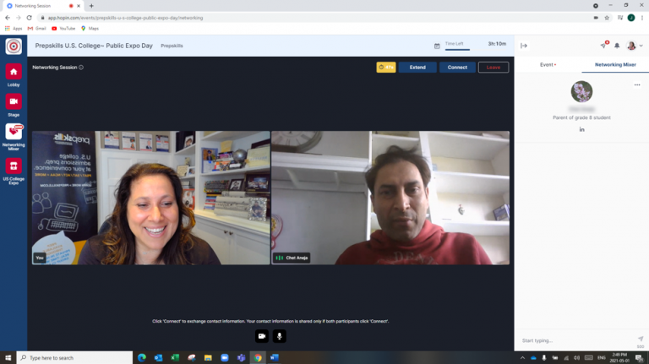Toggle the camera on or off
The image size is (649, 364).
tap(261, 336)
